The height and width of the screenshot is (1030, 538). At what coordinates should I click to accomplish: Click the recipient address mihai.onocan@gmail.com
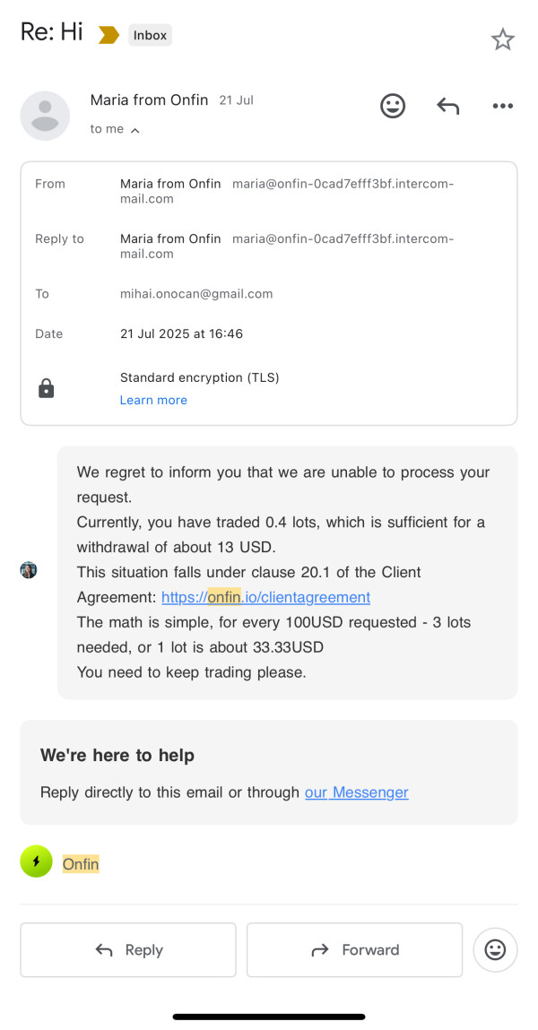pyautogui.click(x=196, y=293)
